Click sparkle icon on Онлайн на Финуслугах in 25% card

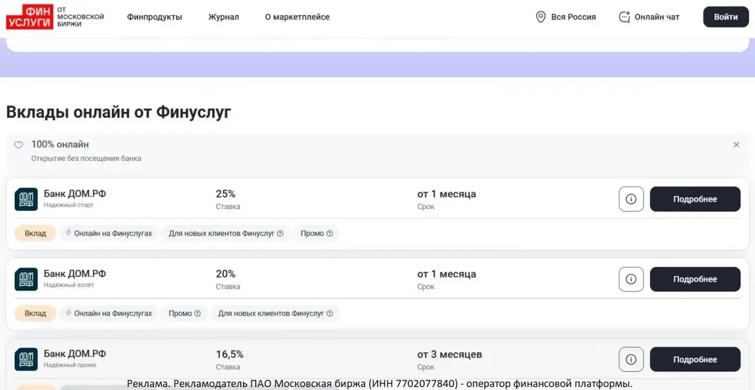coord(68,233)
